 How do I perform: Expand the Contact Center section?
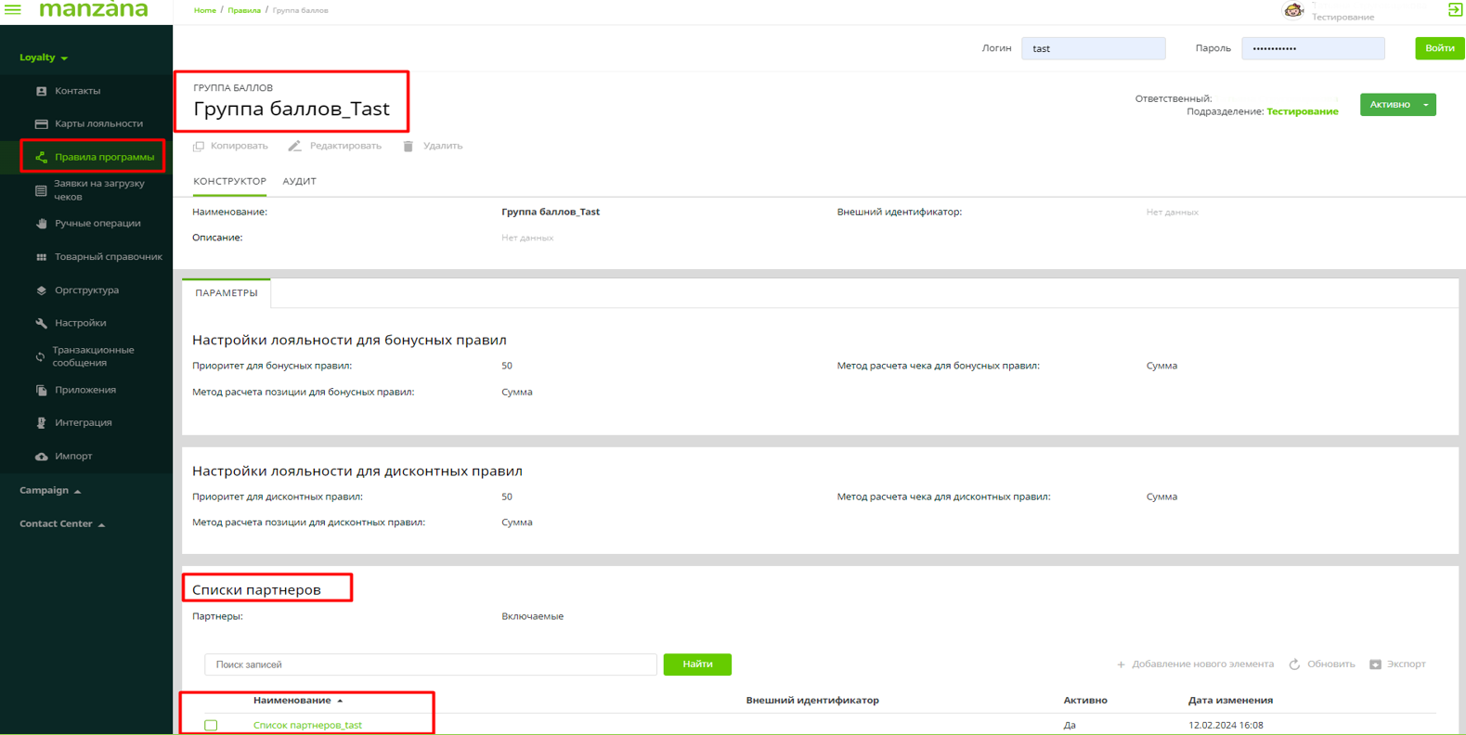pos(62,524)
